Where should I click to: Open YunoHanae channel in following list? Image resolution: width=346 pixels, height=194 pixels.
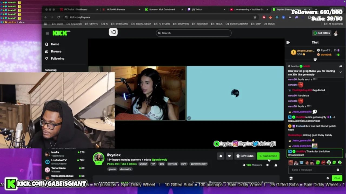point(65,169)
